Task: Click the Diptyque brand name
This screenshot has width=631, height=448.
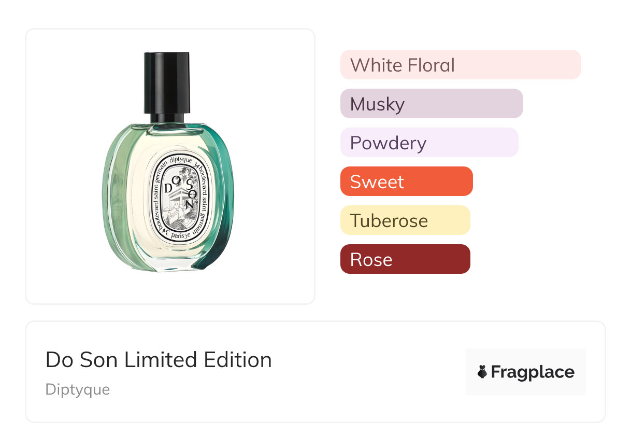Action: 78,389
